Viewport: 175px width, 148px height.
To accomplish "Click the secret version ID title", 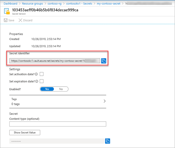I will tap(45, 10).
